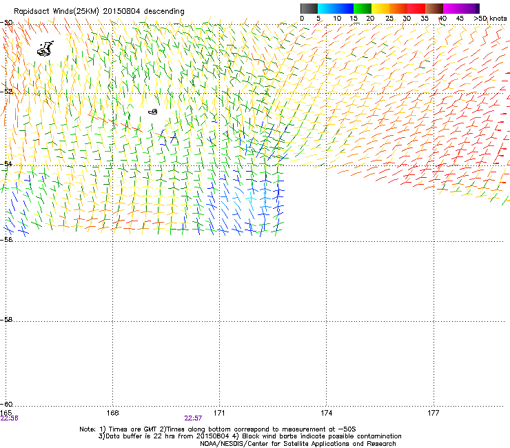Select the '-52' latitude axis label
The height and width of the screenshot is (448, 510).
coord(6,92)
